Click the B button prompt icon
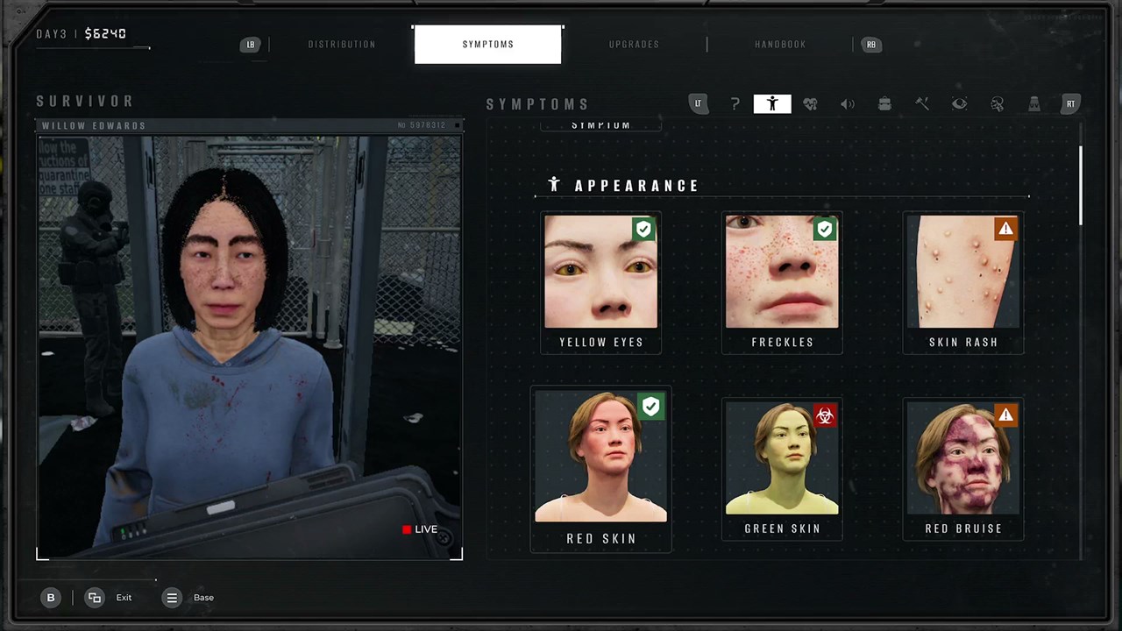 pyautogui.click(x=51, y=598)
